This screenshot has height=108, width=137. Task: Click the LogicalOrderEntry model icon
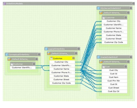coord(46,49)
